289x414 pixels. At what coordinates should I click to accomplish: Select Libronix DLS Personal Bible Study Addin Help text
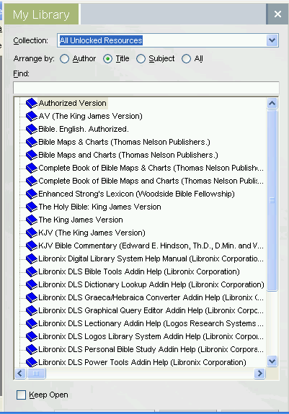[151, 349]
